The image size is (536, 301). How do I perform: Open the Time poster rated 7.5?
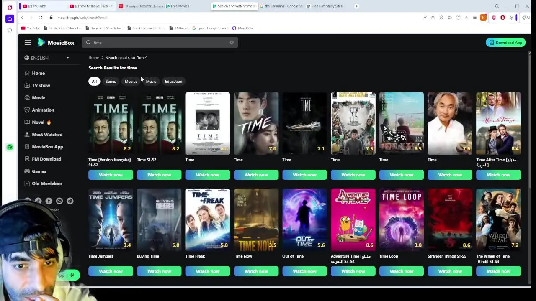point(353,123)
